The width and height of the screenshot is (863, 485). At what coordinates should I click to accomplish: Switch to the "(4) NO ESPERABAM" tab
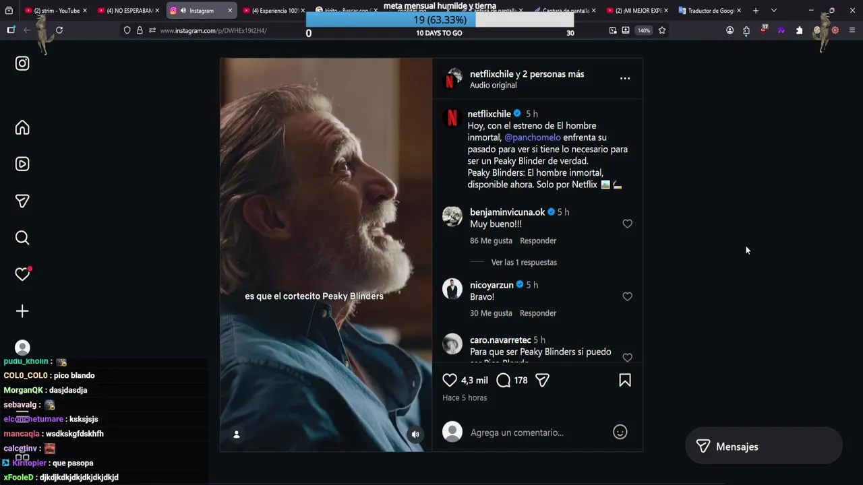pos(127,11)
